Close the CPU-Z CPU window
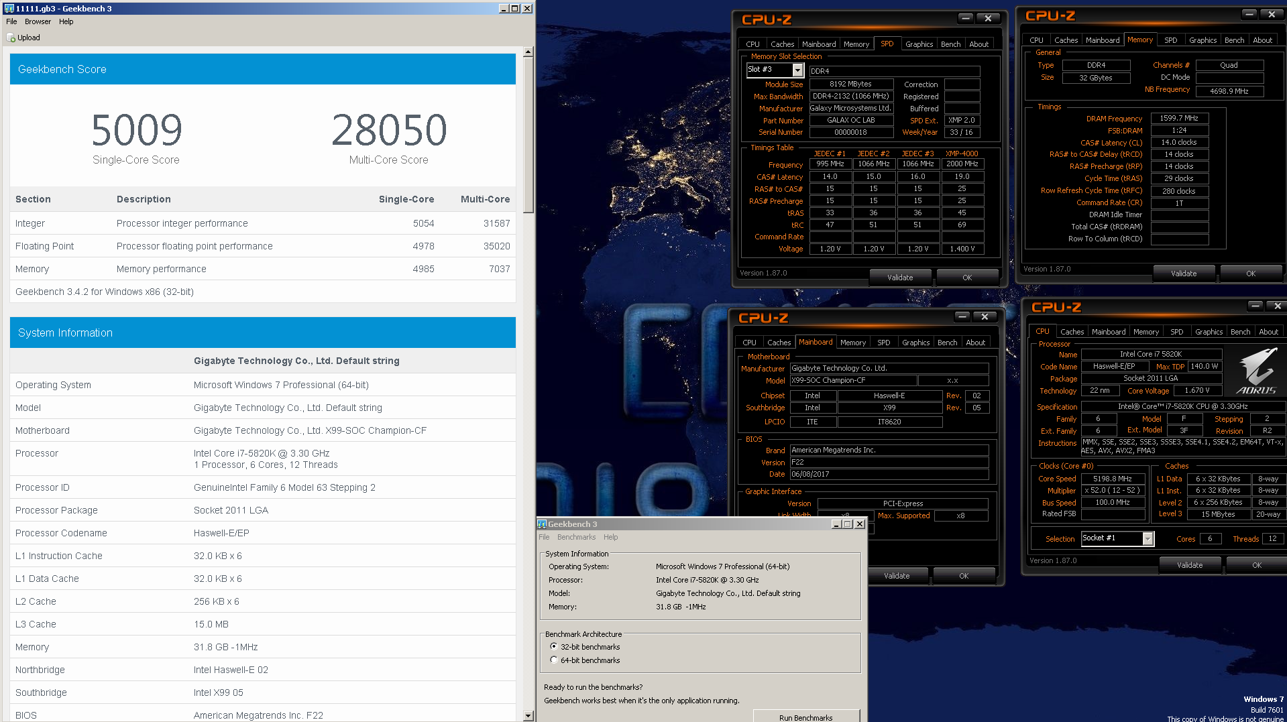Screen dimensions: 1287x722 (1277, 306)
